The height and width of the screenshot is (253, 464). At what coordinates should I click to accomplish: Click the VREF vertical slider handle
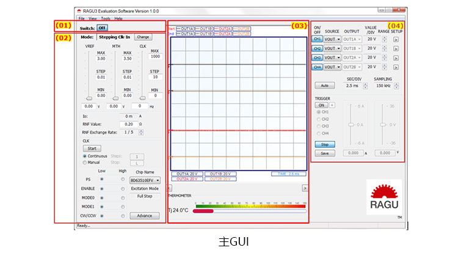89,98
